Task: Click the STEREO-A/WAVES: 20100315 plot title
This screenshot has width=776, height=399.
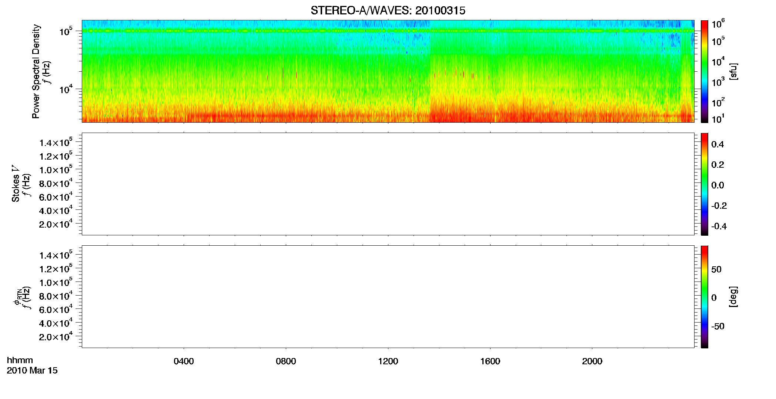Action: pyautogui.click(x=388, y=11)
